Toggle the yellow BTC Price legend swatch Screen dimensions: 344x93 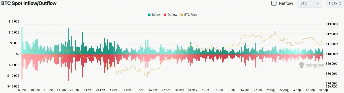pyautogui.click(x=182, y=15)
